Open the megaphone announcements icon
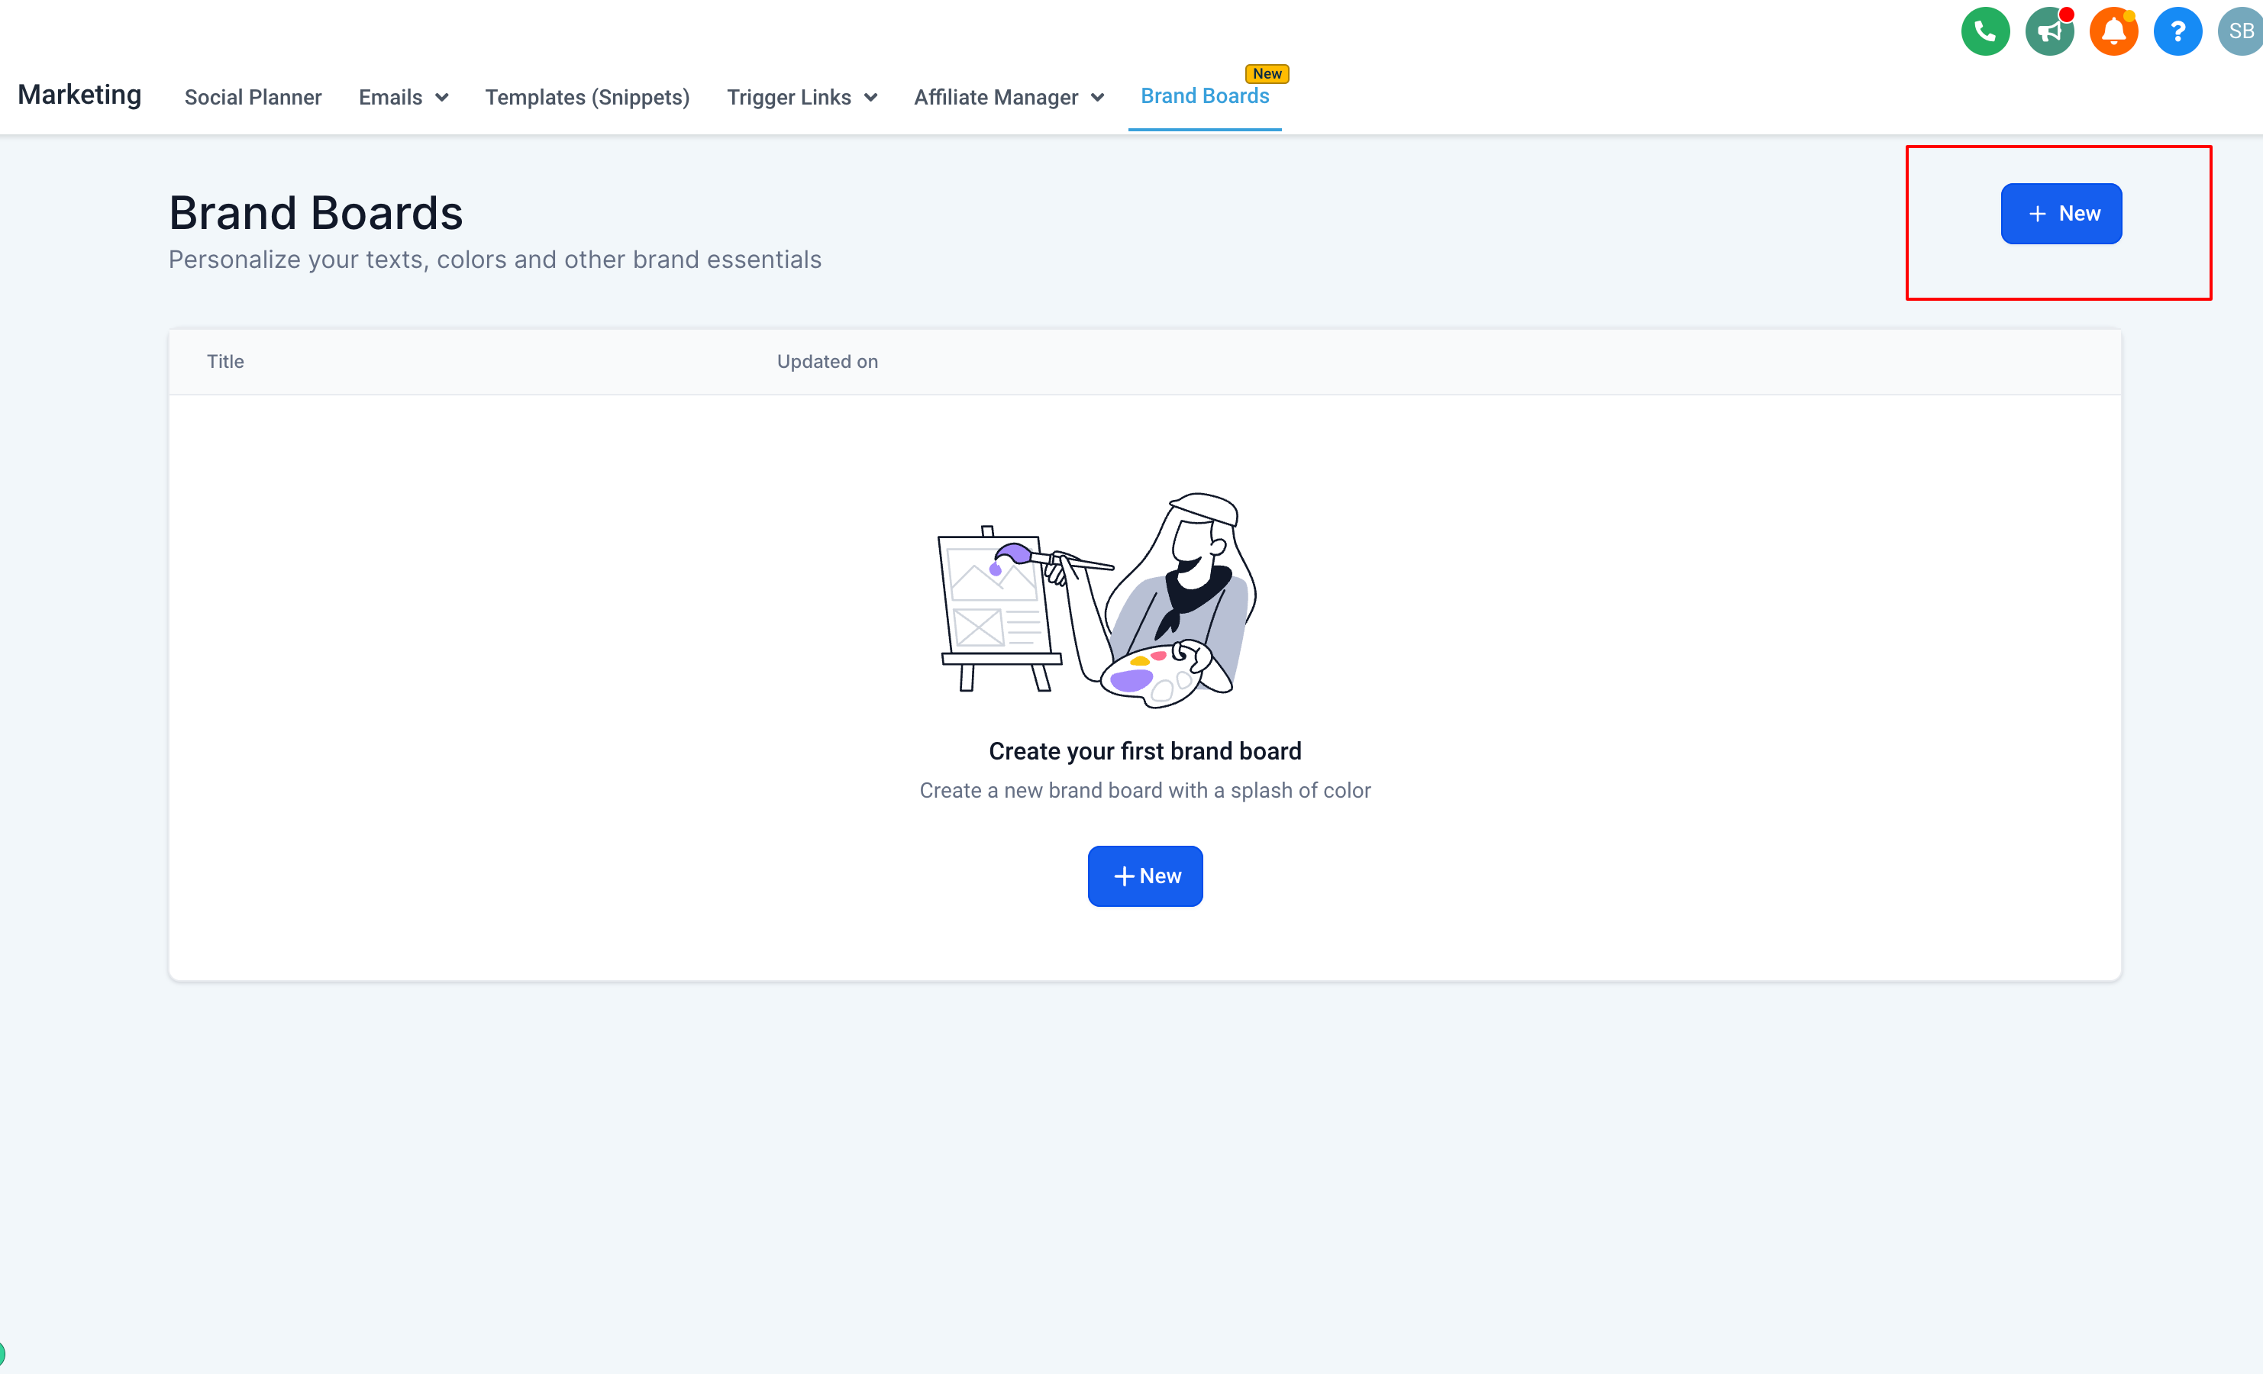Screen dimensions: 2263x1374 point(2049,32)
